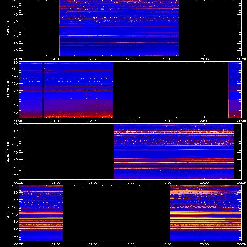Click the 140 frequency label on Palehua axis
The width and height of the screenshot is (247, 247).
point(15,200)
